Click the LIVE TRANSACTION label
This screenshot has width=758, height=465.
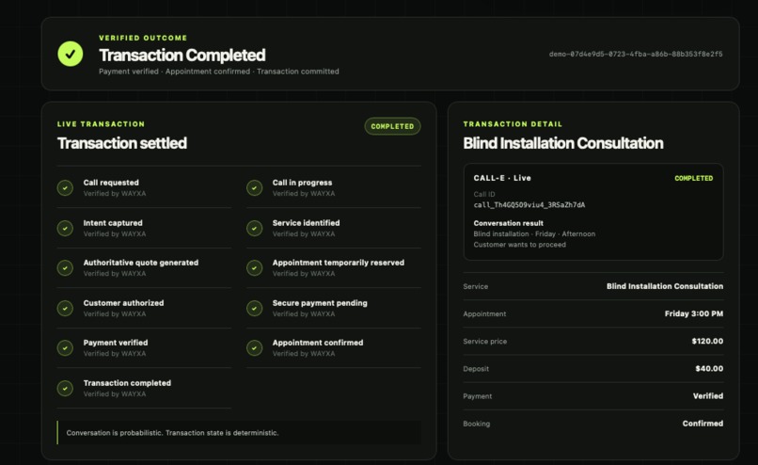101,124
